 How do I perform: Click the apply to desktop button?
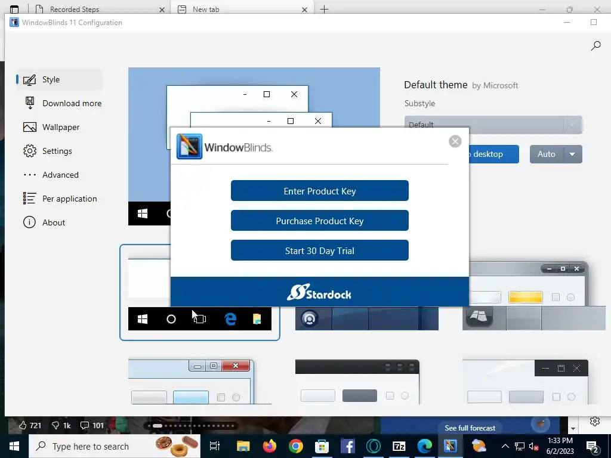[x=494, y=154]
